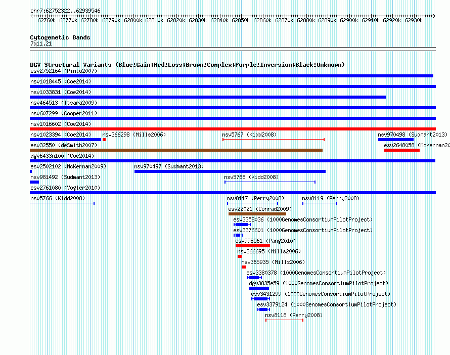Click the nsv464513 (Itsara2009) label

64,103
